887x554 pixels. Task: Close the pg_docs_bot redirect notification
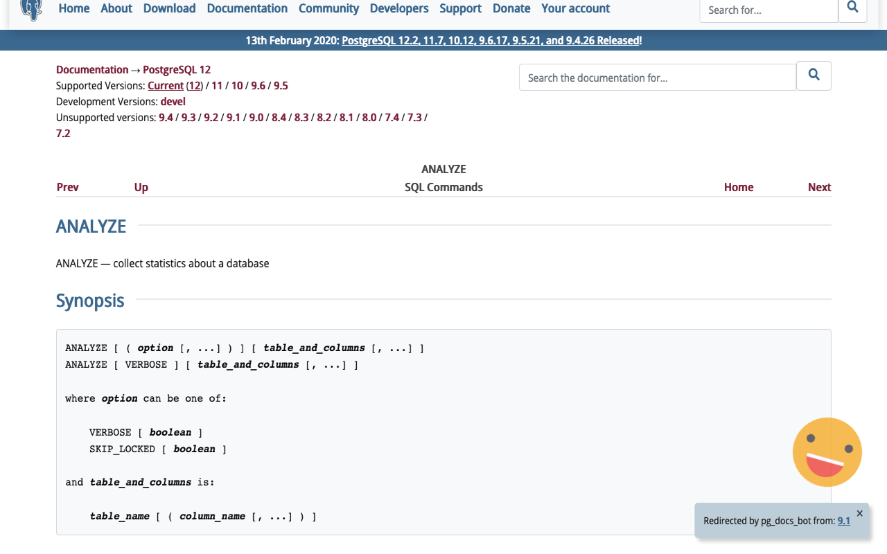pos(859,513)
